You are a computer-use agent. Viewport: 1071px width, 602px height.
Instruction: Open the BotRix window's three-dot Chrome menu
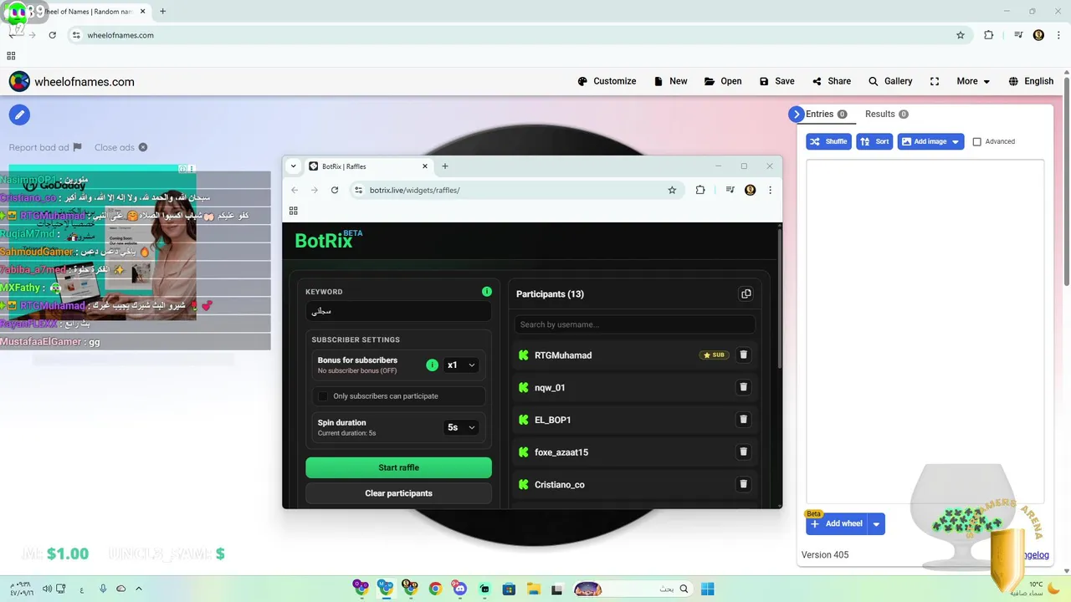pyautogui.click(x=770, y=190)
